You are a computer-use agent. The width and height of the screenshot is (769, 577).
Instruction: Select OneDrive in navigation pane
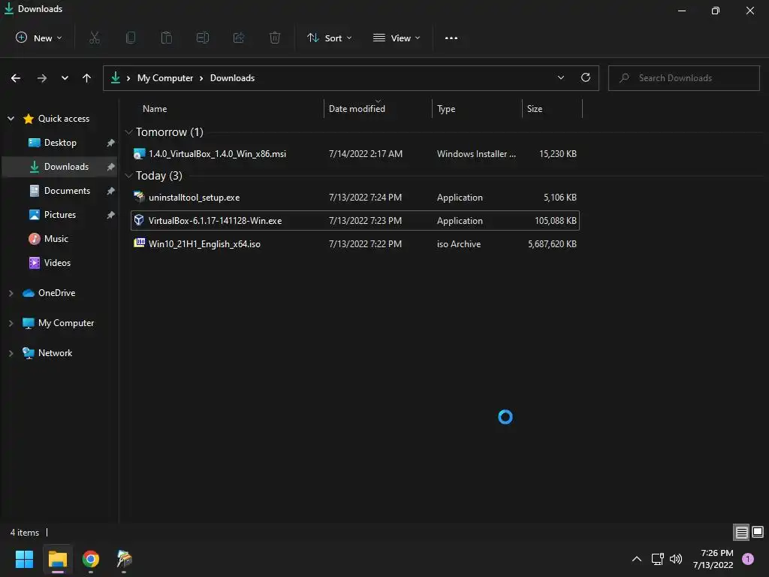tap(57, 293)
